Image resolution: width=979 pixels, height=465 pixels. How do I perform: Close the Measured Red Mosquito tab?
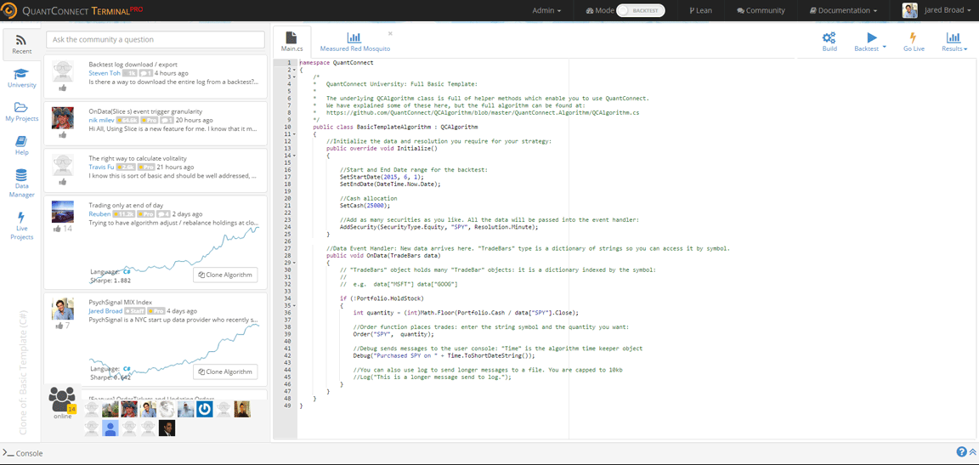[x=390, y=34]
